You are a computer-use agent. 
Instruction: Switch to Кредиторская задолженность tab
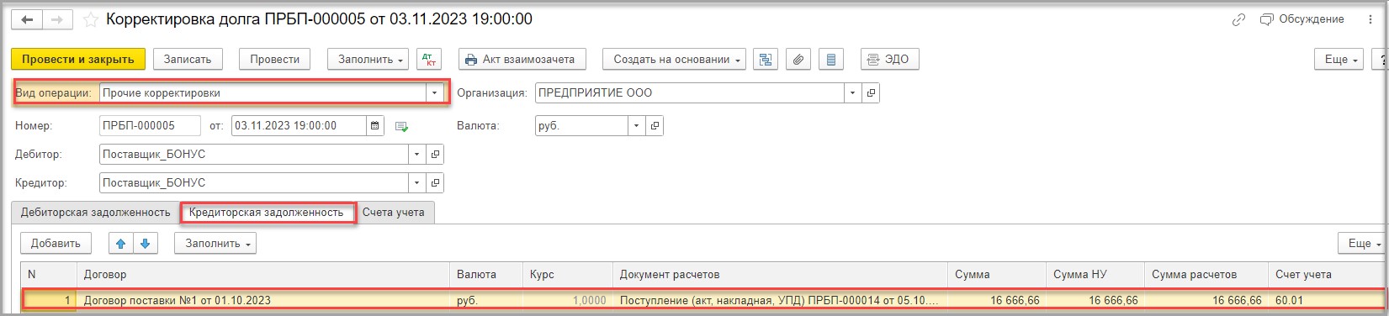[266, 213]
